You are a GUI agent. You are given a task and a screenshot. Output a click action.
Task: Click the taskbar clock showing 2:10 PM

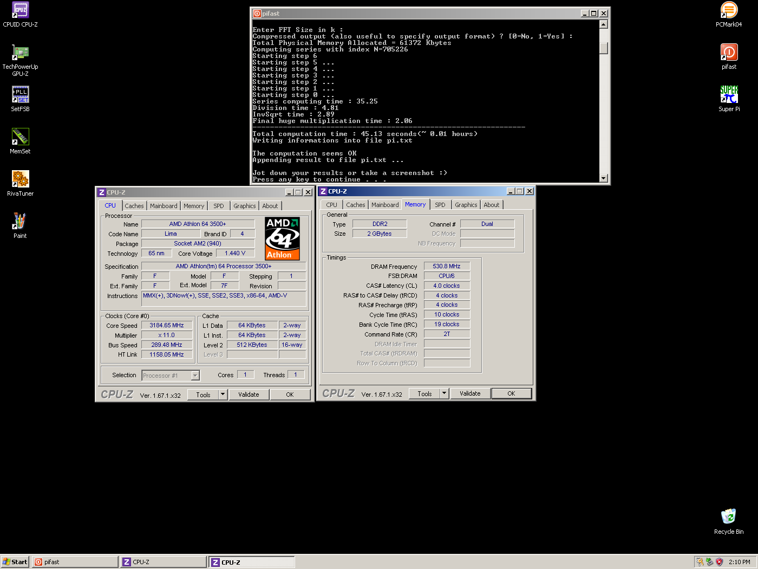(x=739, y=562)
